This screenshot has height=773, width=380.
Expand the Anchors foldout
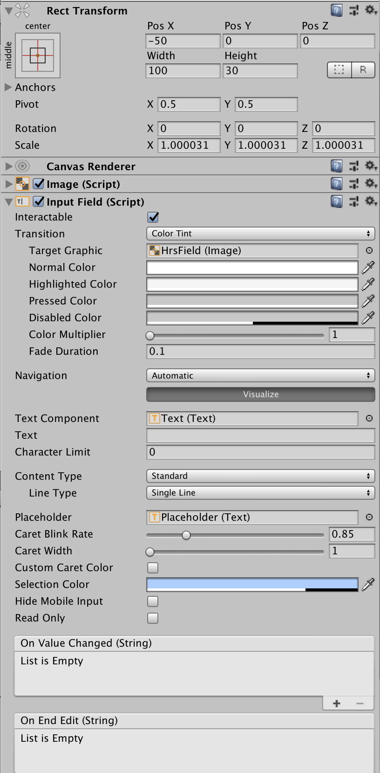pyautogui.click(x=8, y=87)
